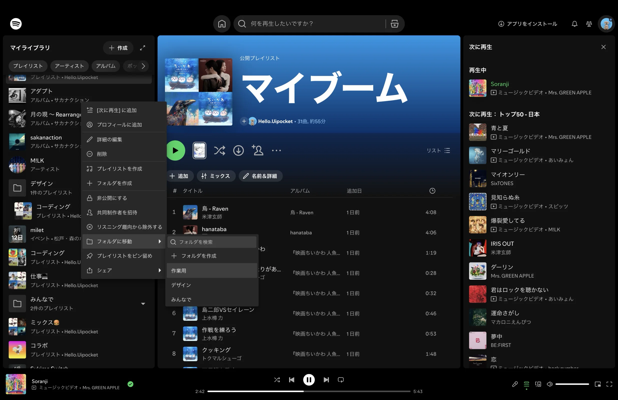The height and width of the screenshot is (400, 618).
Task: Open the more options ellipsis for playlist
Action: 276,150
